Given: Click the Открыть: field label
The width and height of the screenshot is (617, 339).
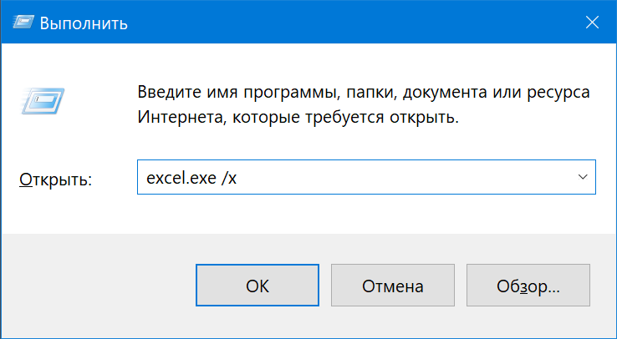Looking at the screenshot, I should [x=55, y=180].
